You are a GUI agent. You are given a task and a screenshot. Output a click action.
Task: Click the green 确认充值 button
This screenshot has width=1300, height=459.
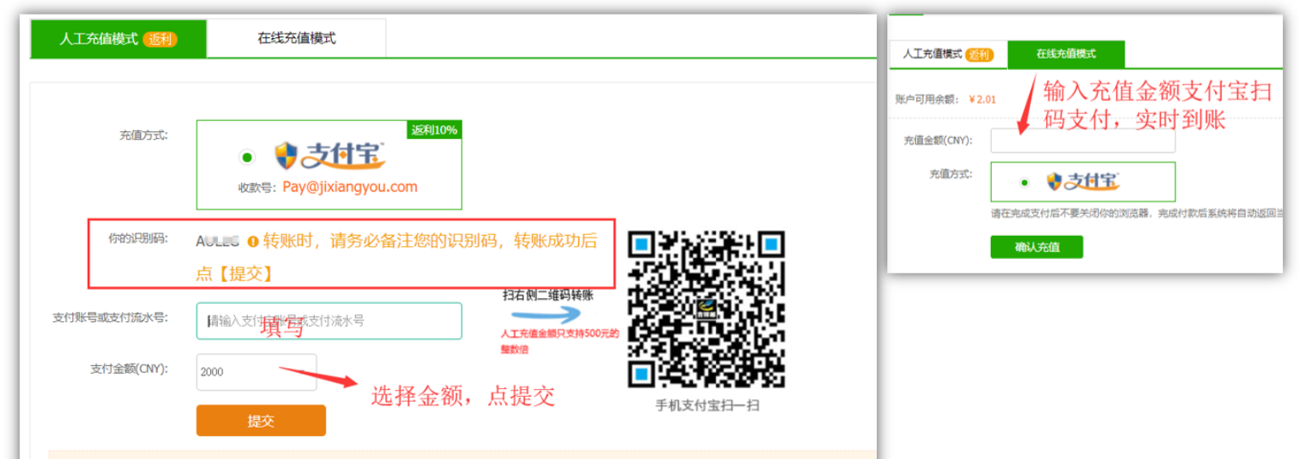pos(1037,247)
